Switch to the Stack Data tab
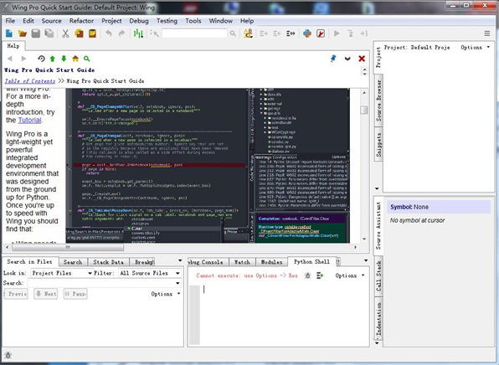The image size is (499, 365). tap(108, 262)
